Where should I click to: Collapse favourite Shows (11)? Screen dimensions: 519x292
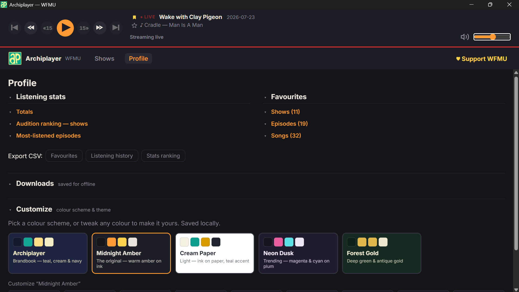coord(285,112)
